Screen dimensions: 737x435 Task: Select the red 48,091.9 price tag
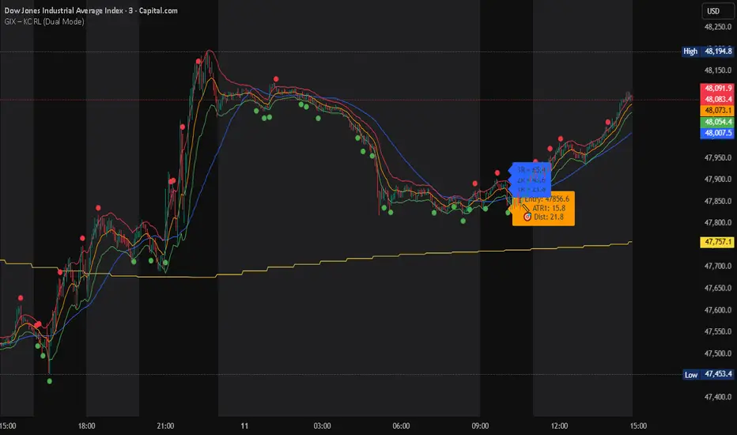[717, 88]
